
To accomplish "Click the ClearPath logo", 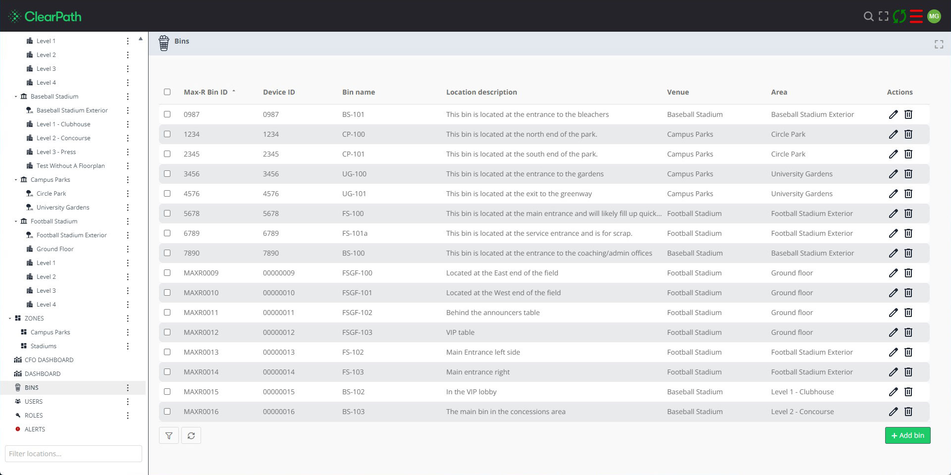I will tap(45, 16).
